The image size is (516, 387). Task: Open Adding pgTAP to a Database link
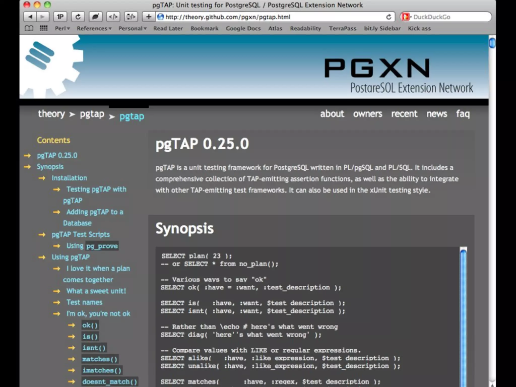point(93,217)
